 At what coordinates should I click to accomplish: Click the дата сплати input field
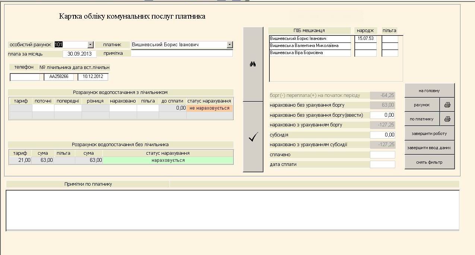coord(383,164)
